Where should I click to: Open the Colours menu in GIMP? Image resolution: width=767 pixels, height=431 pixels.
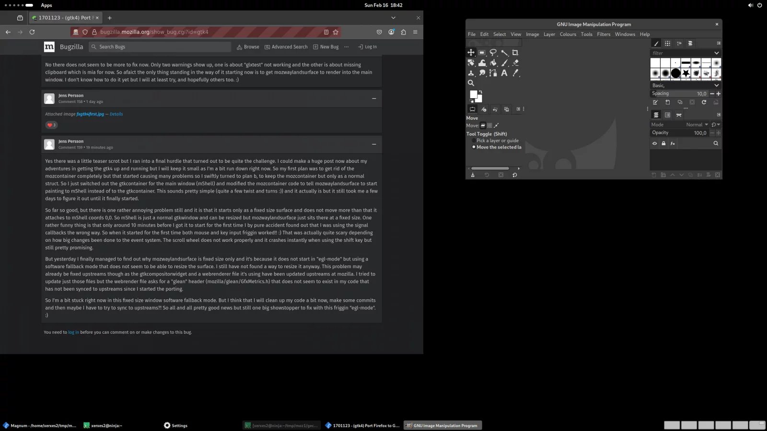pos(568,34)
